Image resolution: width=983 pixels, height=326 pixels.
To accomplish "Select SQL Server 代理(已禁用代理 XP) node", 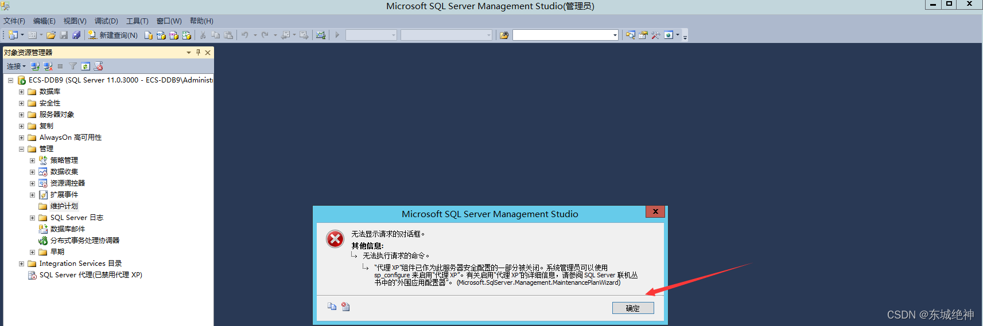I will tap(91, 275).
